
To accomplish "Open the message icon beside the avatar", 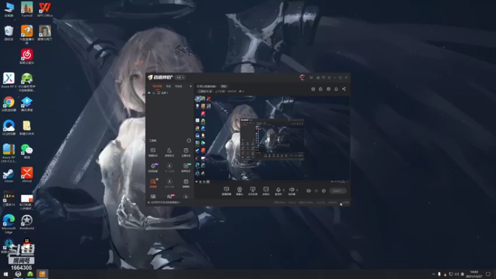I will [x=311, y=77].
